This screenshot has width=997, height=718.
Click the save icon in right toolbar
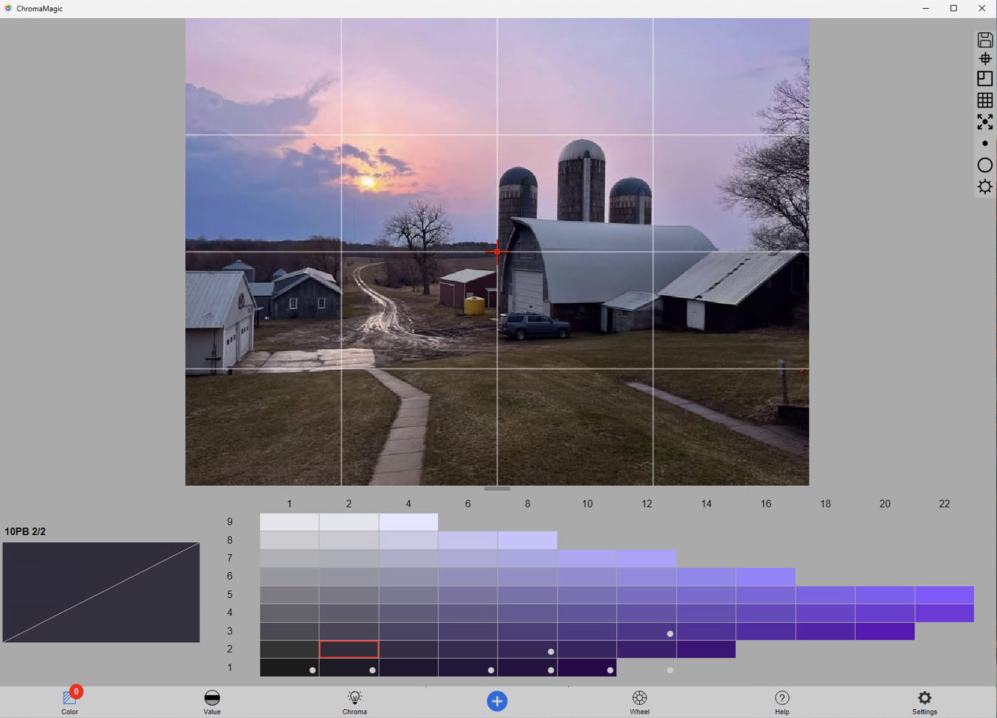(x=985, y=40)
